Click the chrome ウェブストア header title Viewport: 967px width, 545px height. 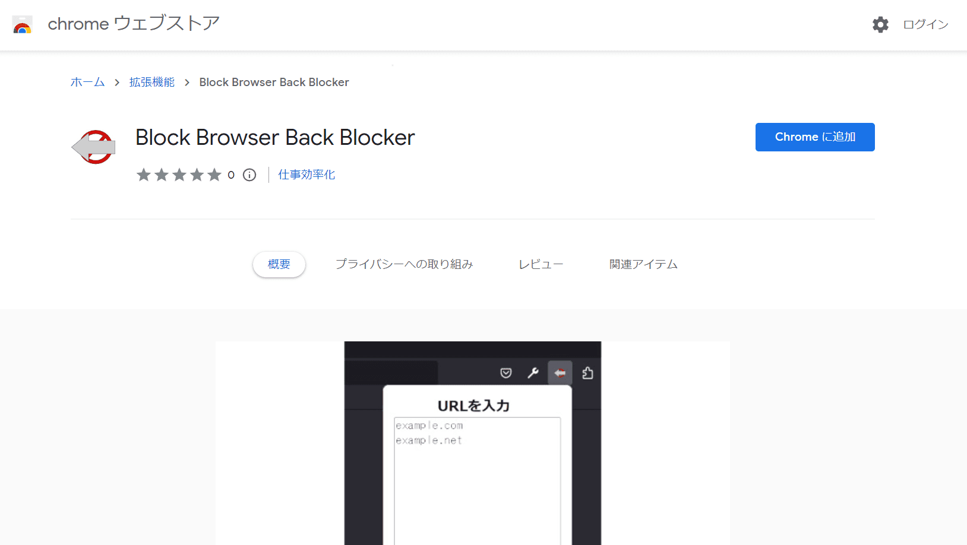[x=134, y=24]
